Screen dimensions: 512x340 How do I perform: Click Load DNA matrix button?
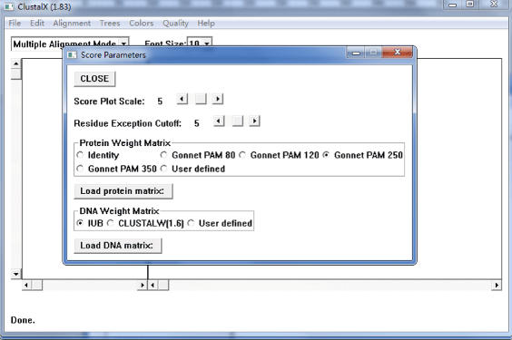point(117,246)
